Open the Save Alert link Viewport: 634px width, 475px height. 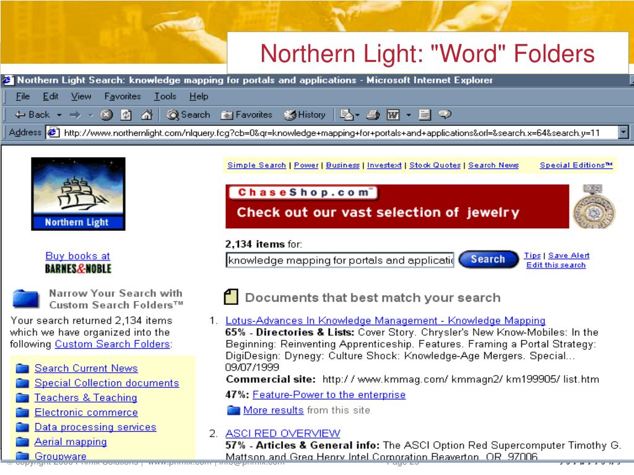(568, 255)
